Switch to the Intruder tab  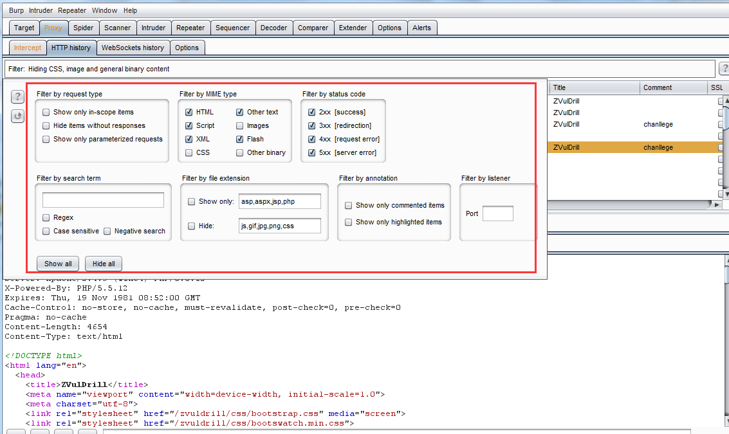153,28
